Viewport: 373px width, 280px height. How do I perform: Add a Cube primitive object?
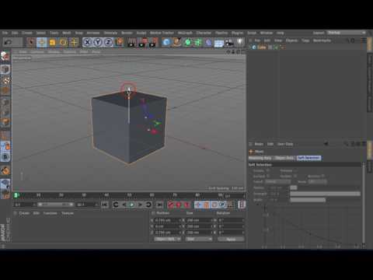166,42
